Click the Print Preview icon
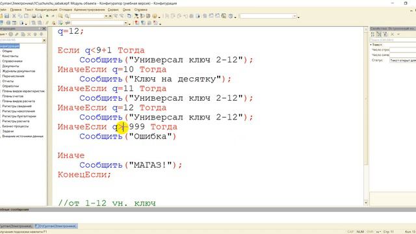The image size is (416, 234). 40,16
